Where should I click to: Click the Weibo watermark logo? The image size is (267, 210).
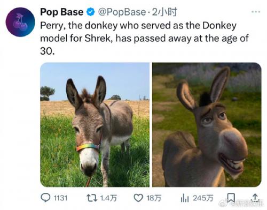click(x=223, y=204)
